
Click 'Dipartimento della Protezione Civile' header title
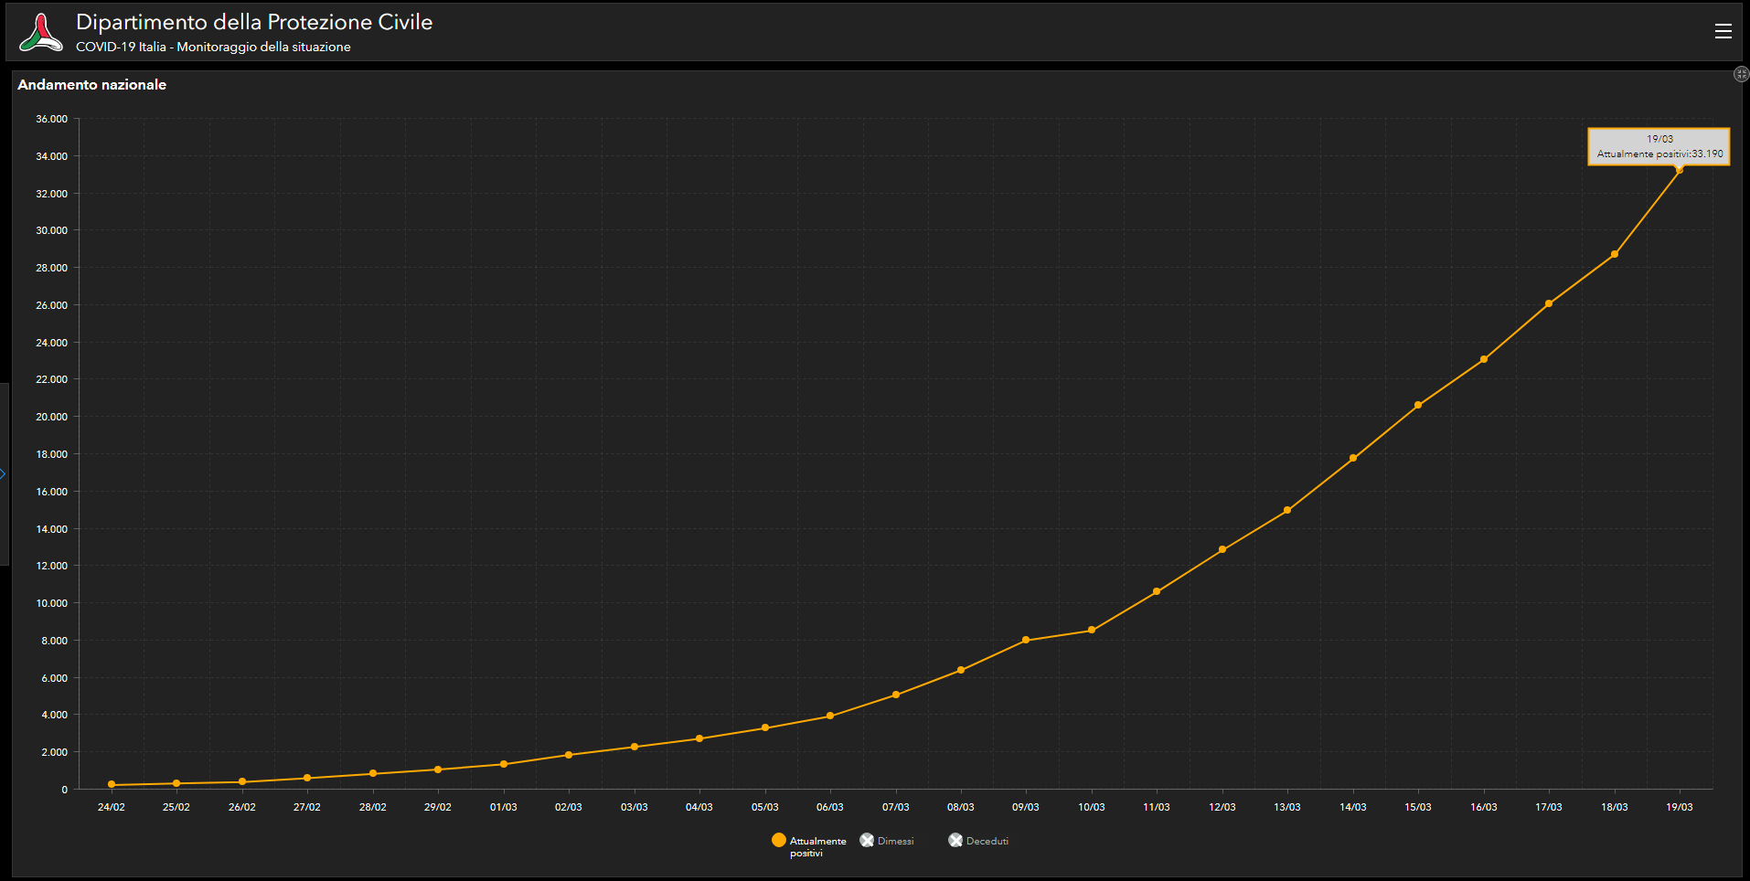(x=254, y=22)
